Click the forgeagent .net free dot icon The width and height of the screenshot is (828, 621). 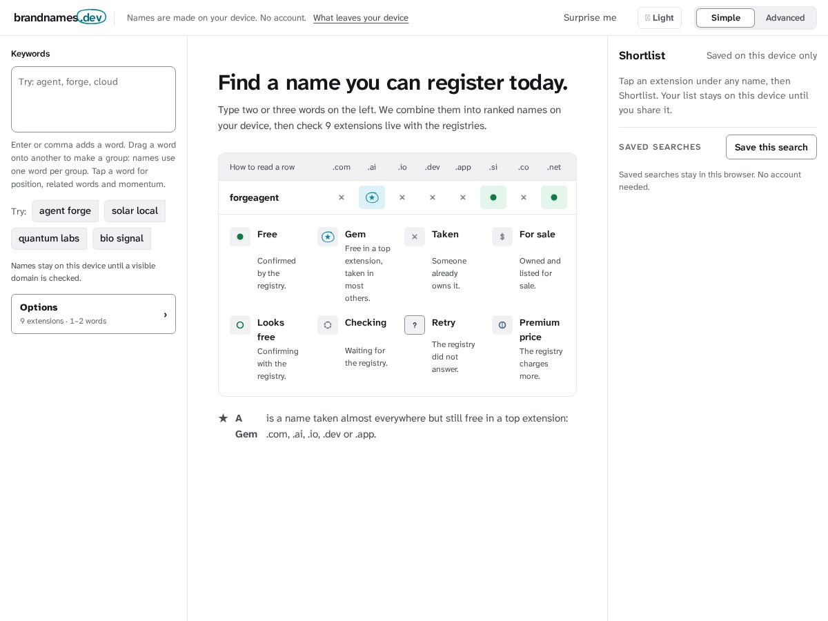(x=554, y=197)
